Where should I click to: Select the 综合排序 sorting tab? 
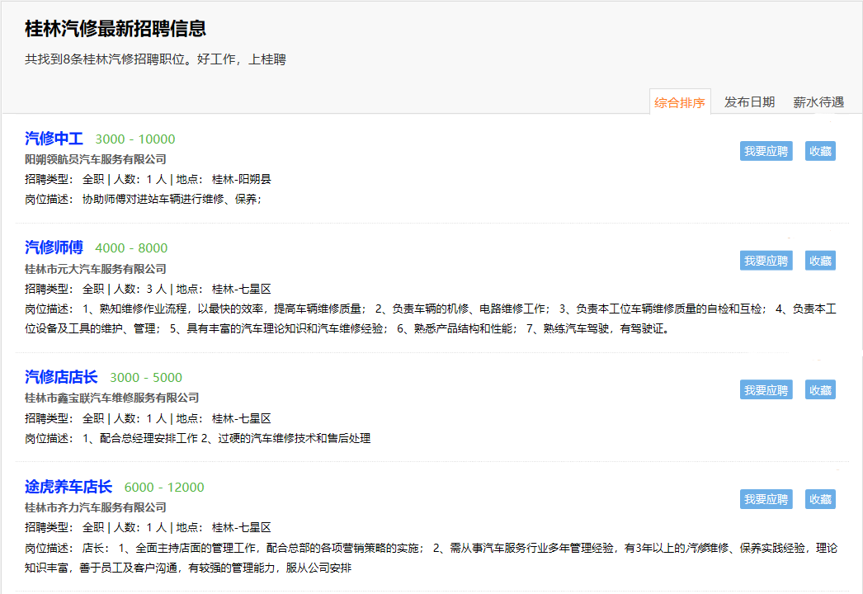[680, 101]
